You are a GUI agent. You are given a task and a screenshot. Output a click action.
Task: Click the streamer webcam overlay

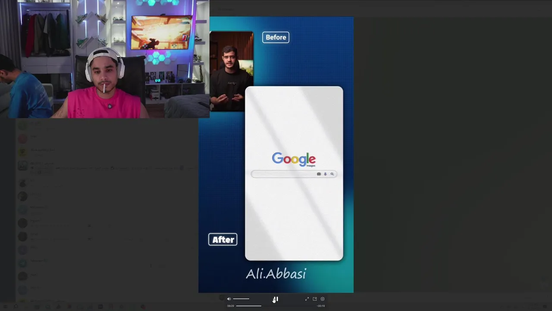click(x=105, y=59)
